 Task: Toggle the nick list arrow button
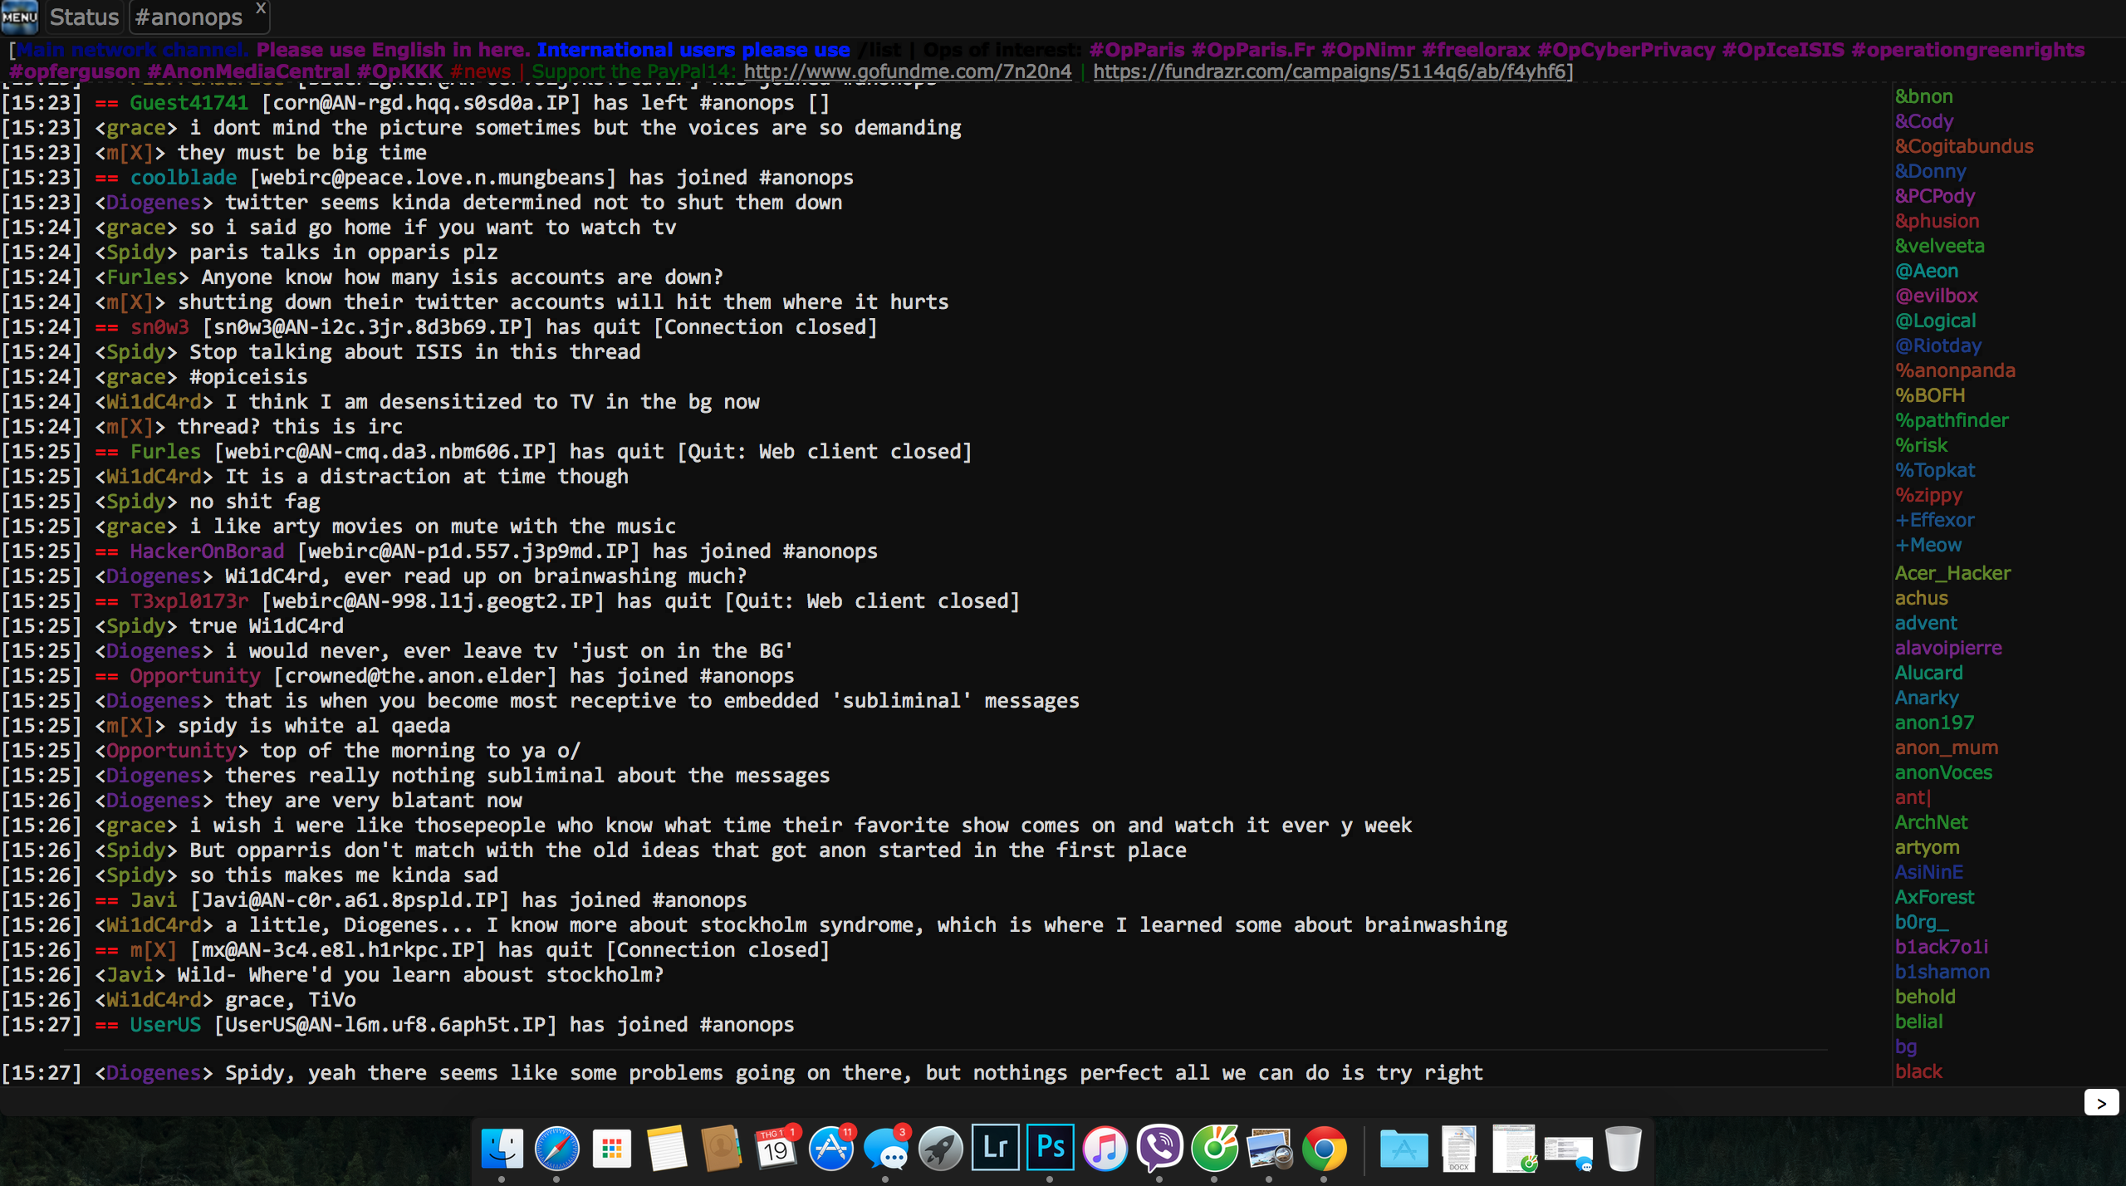(x=2100, y=1103)
